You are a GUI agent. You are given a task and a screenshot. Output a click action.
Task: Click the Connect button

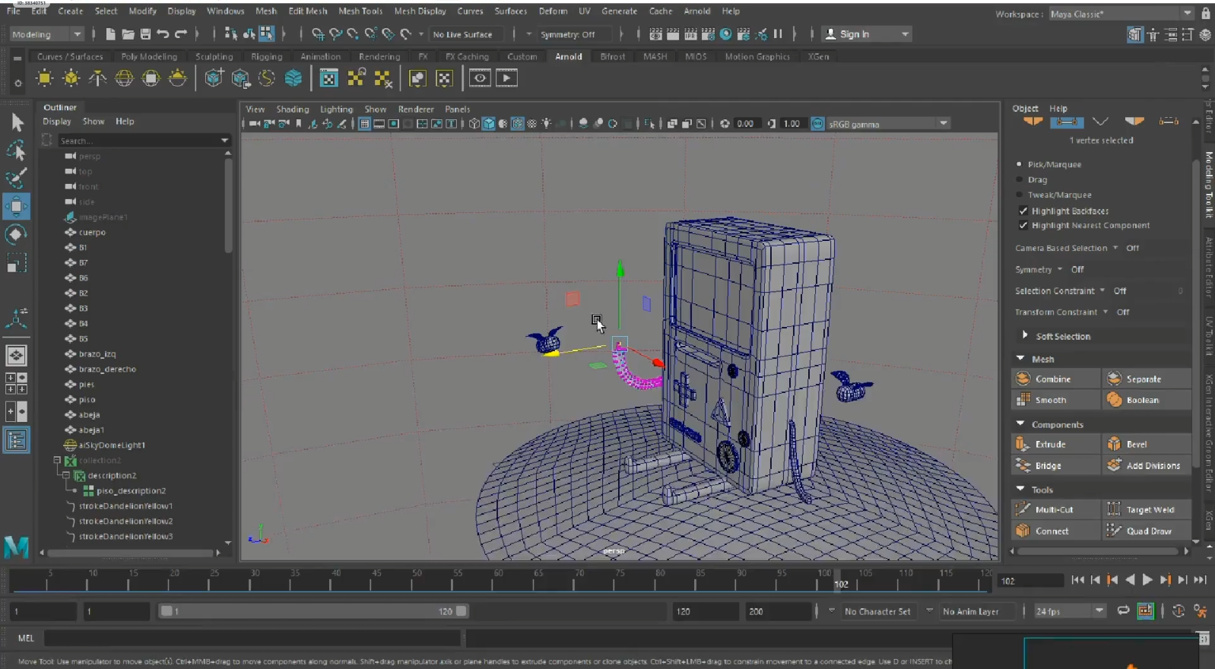coord(1055,531)
